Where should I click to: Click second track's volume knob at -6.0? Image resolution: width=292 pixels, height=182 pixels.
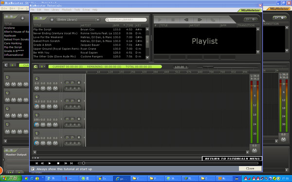[x=37, y=106]
